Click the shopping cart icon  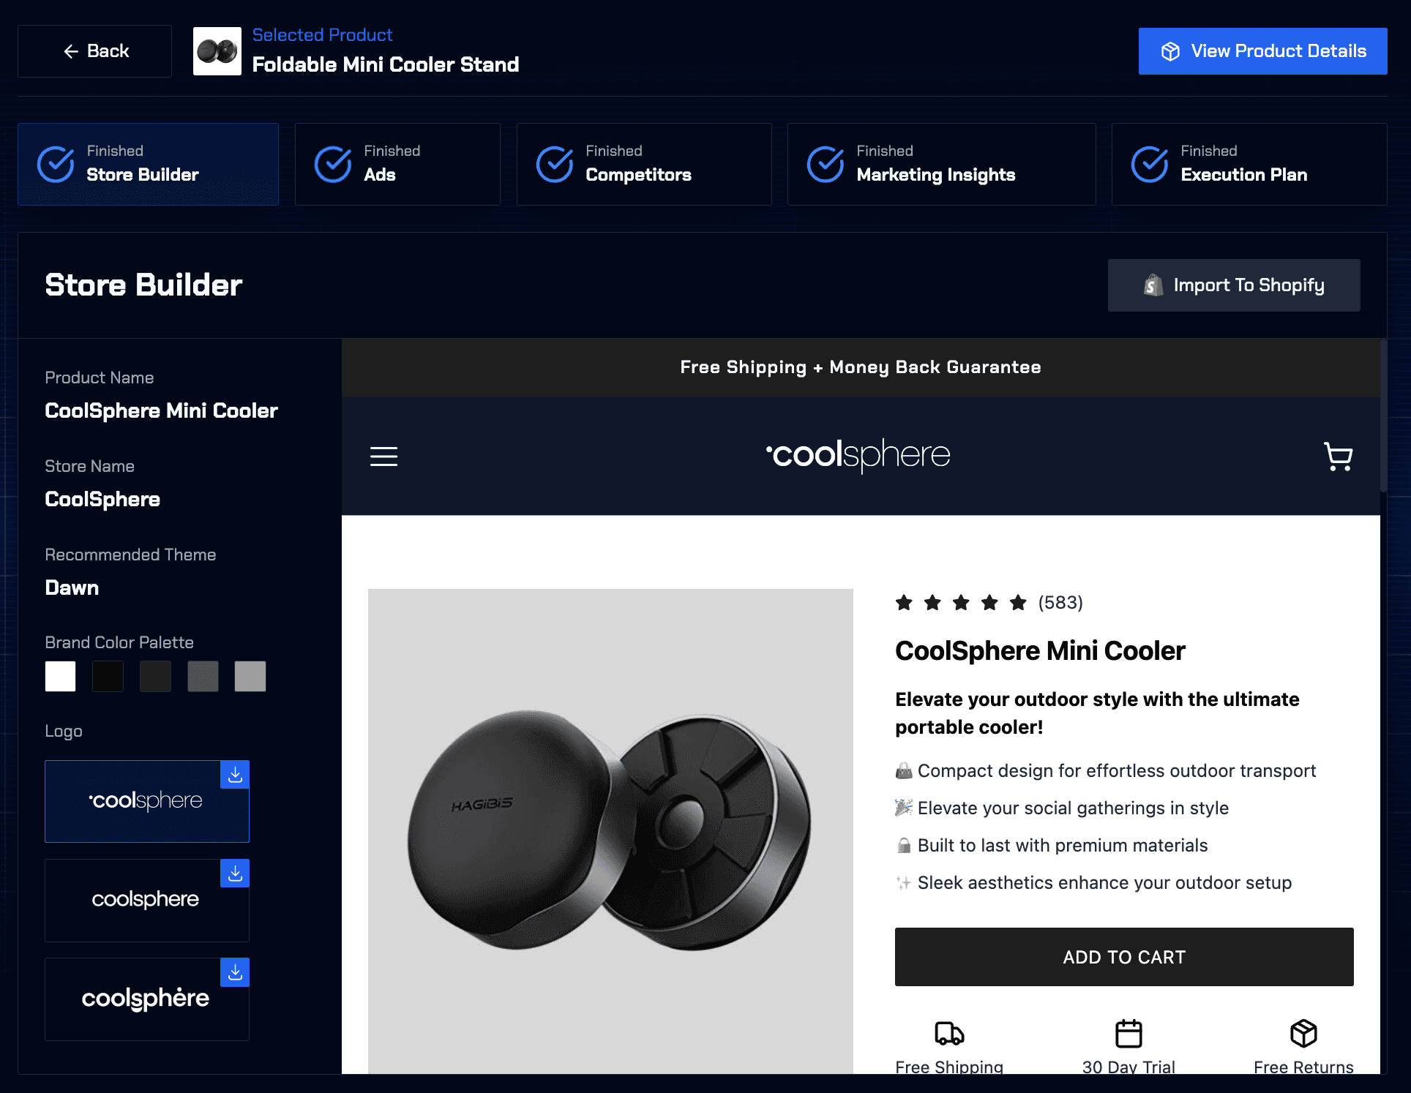coord(1336,456)
